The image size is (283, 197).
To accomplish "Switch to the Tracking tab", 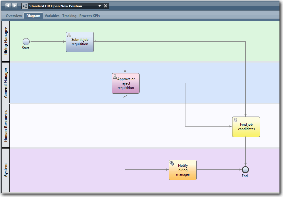I will tap(69, 16).
